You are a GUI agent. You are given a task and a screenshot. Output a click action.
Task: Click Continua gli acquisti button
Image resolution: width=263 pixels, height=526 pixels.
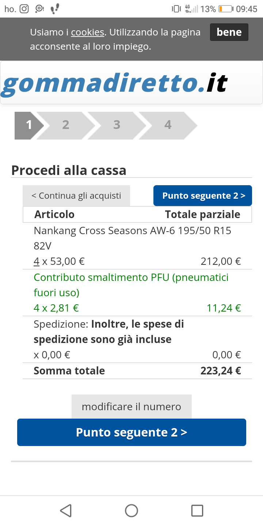76,196
